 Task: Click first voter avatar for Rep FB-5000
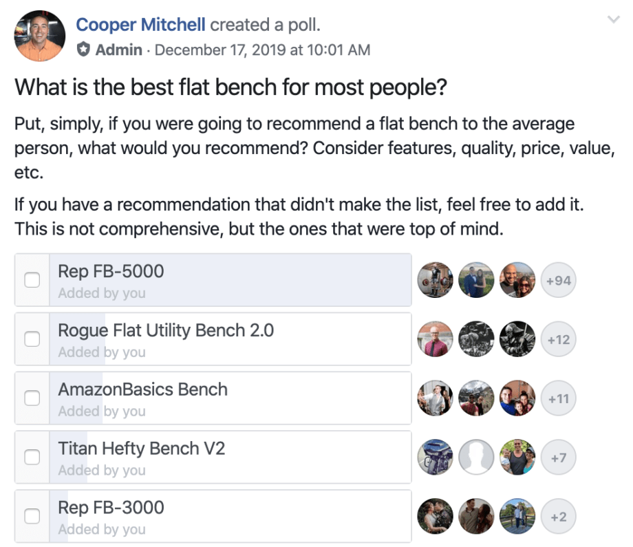[435, 280]
